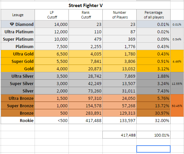Select the Percentage of all players header
Image resolution: width=184 pixels, height=154 pixels.
[x=153, y=15]
